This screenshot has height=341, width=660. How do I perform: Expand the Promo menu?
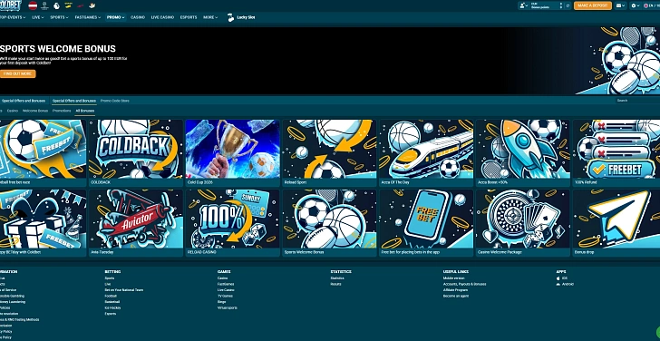[115, 17]
